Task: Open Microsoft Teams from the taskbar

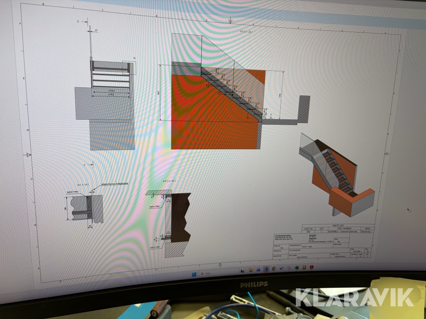Action: [x=258, y=269]
